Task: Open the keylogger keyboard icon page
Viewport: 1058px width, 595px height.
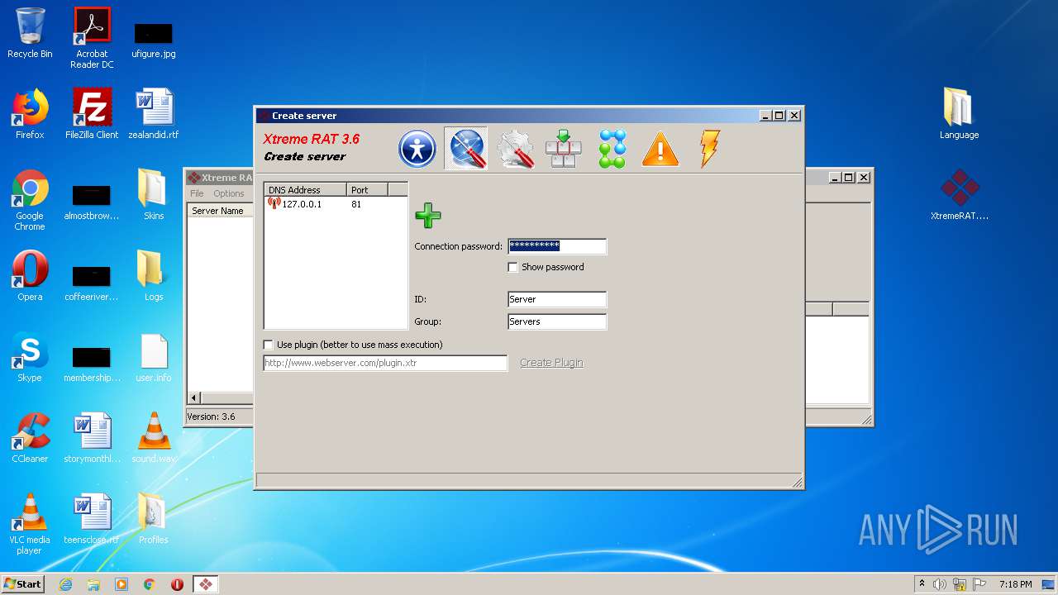Action: [x=564, y=149]
